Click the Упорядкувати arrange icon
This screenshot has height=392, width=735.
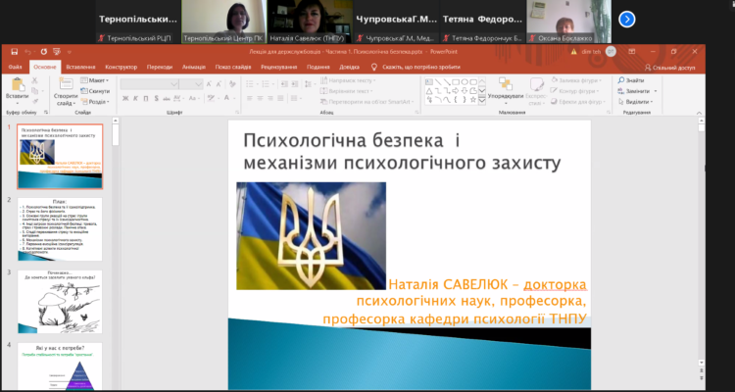click(506, 83)
